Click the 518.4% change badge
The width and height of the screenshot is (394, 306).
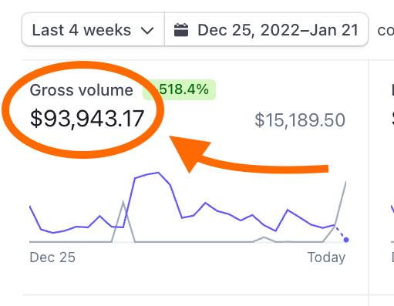(180, 89)
